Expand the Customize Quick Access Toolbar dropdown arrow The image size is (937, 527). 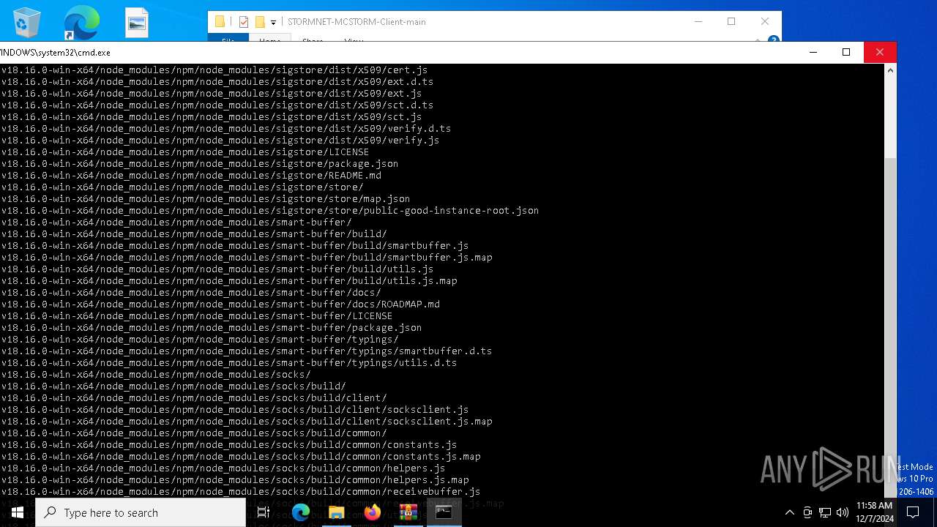[273, 23]
